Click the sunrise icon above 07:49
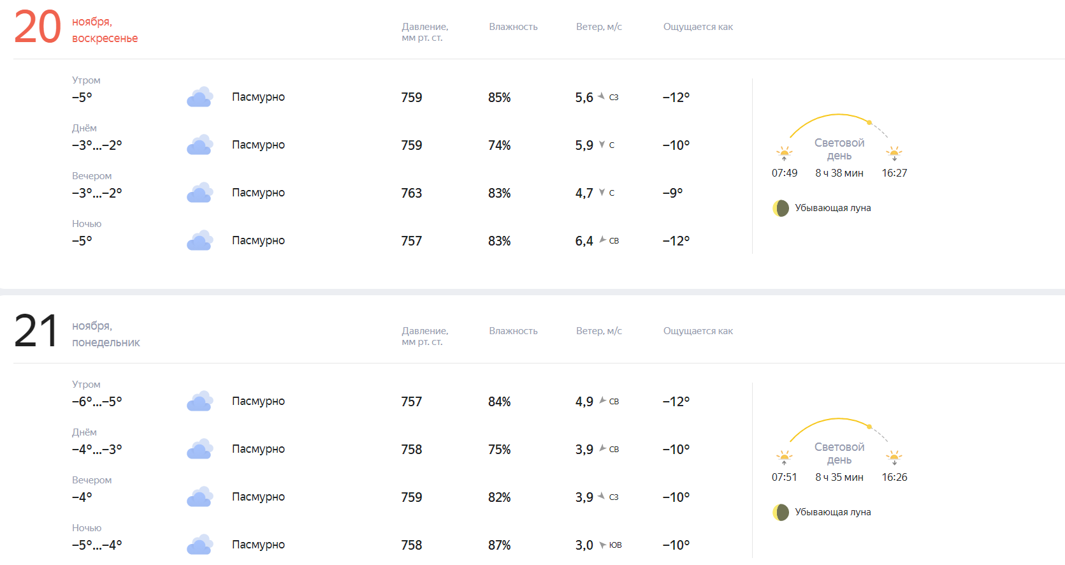This screenshot has height=565, width=1065. point(784,153)
